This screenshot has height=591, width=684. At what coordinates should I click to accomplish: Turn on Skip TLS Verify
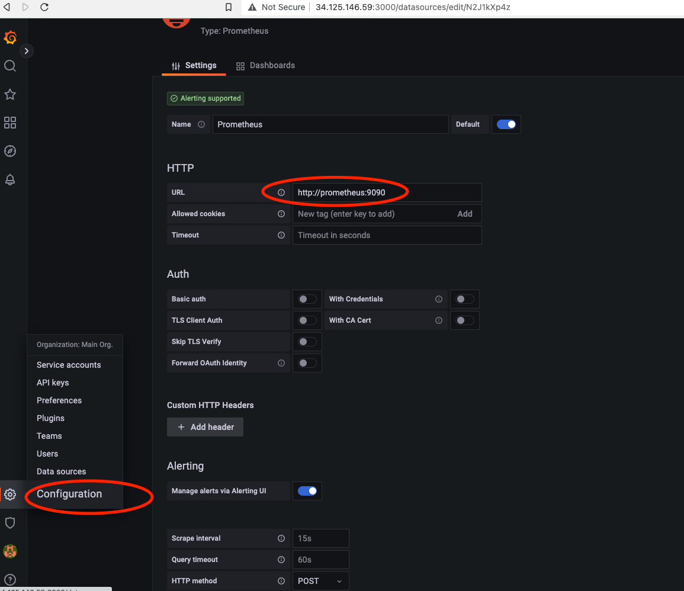[307, 342]
